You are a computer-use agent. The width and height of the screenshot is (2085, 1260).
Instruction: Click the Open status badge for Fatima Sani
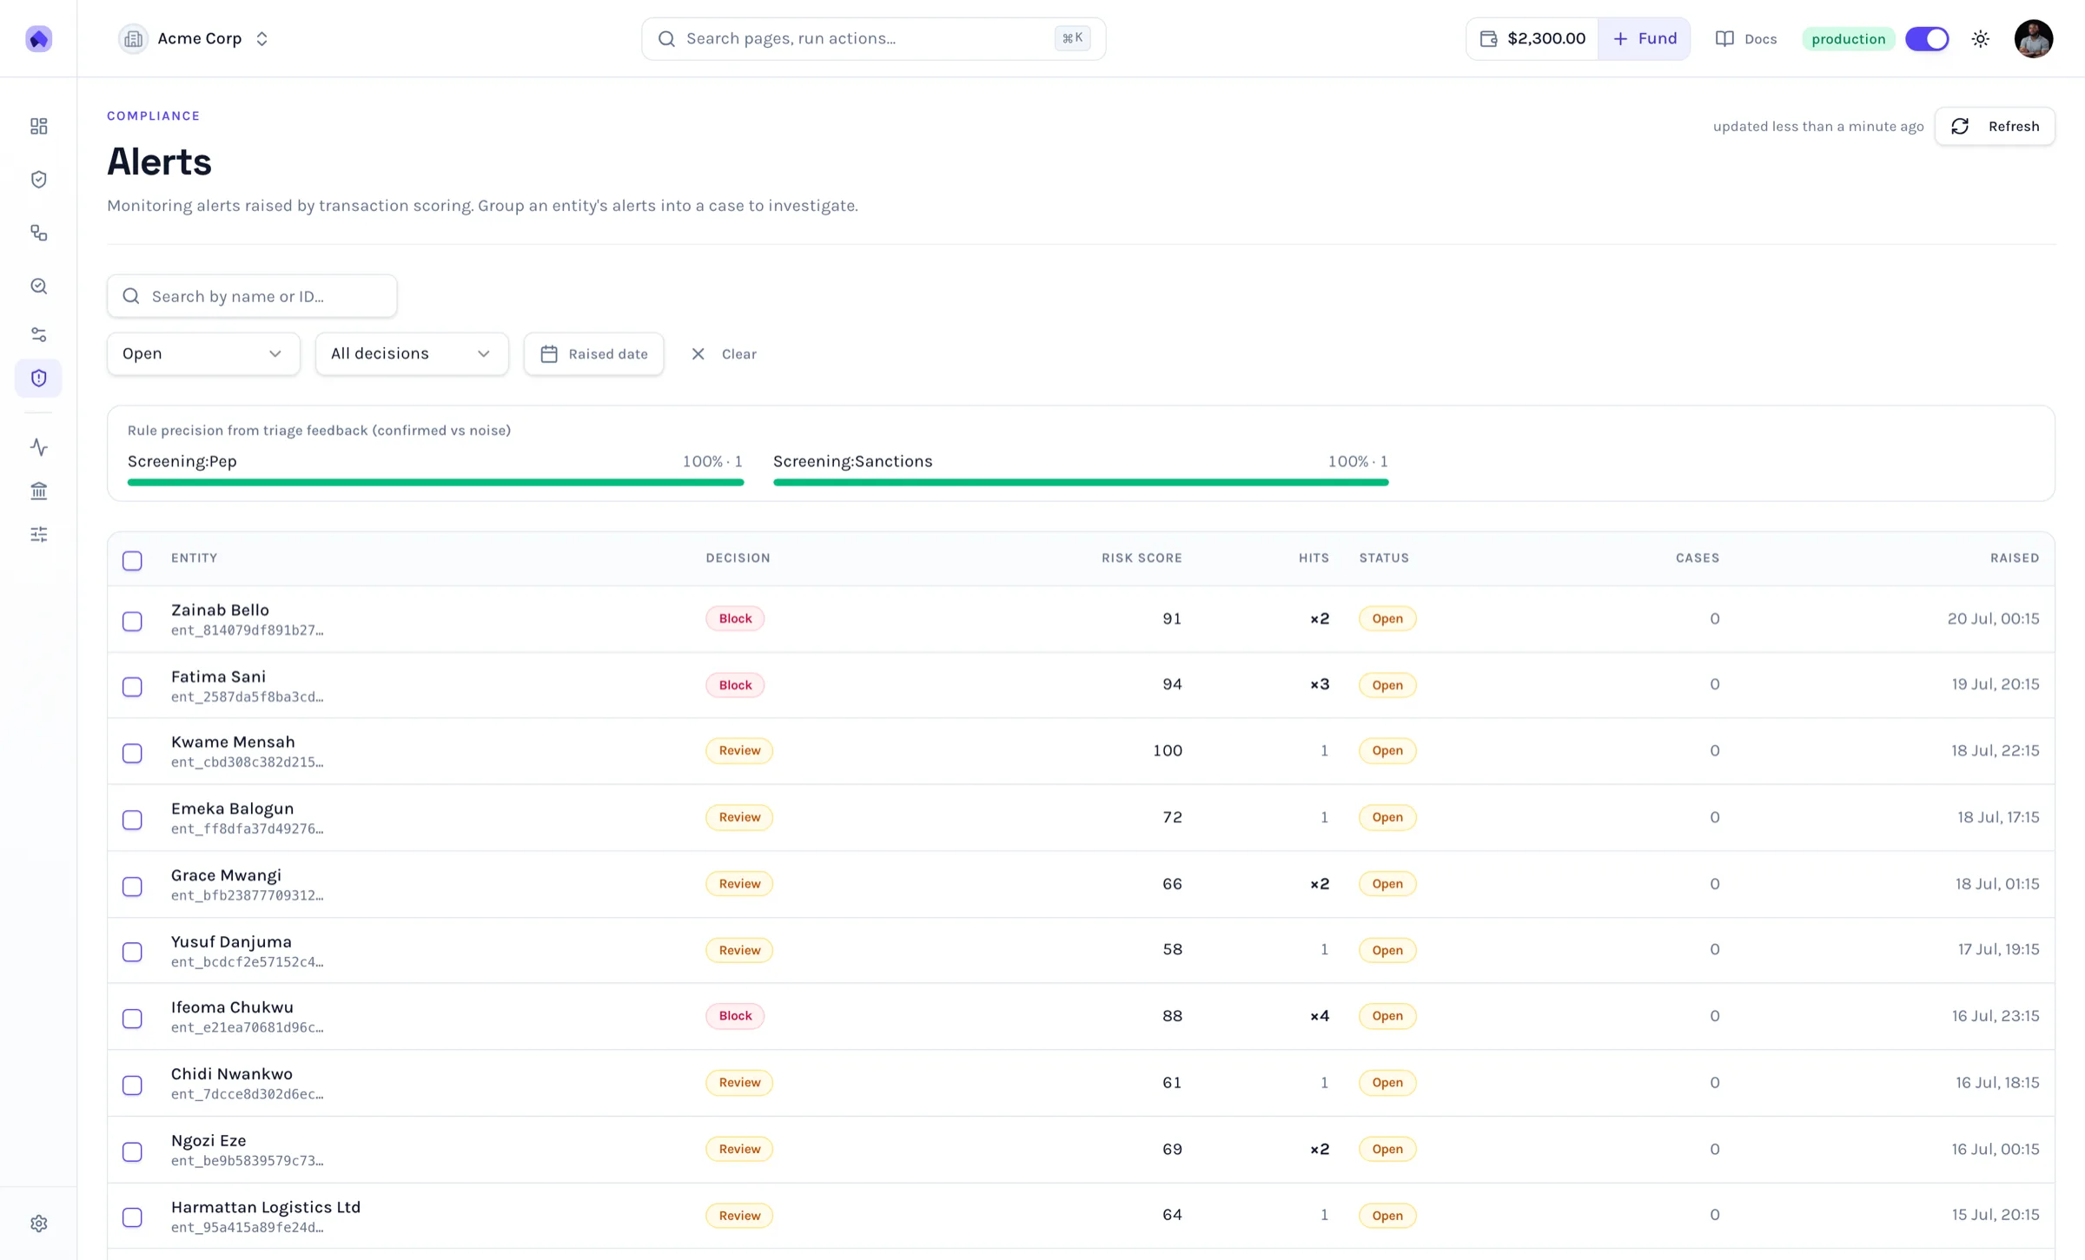(x=1387, y=685)
